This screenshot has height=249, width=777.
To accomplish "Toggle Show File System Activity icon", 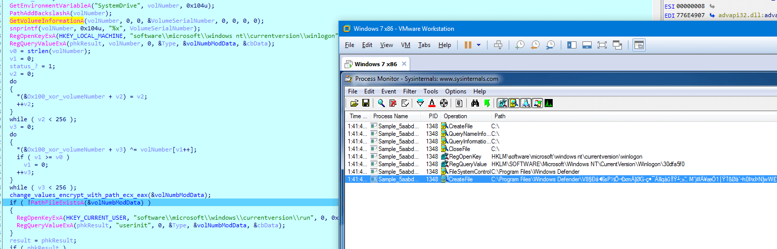I will (x=514, y=103).
